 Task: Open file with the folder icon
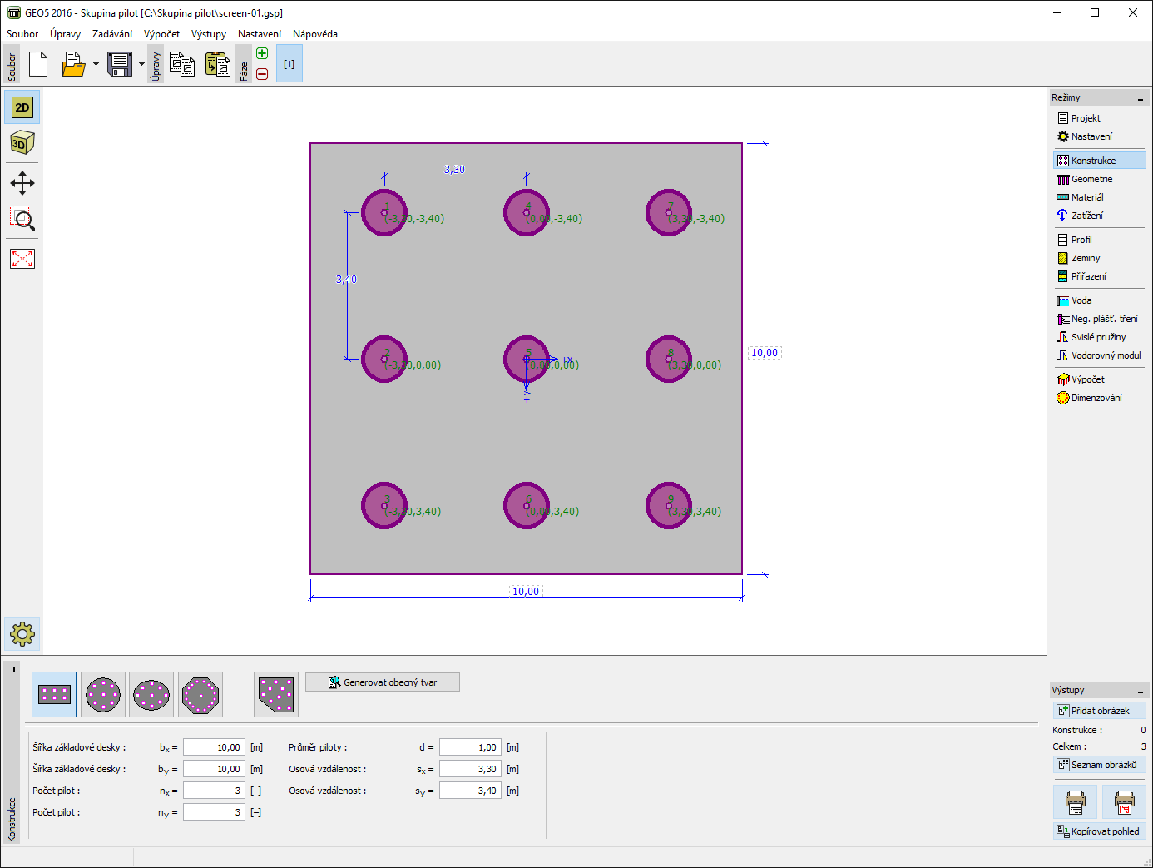[73, 64]
